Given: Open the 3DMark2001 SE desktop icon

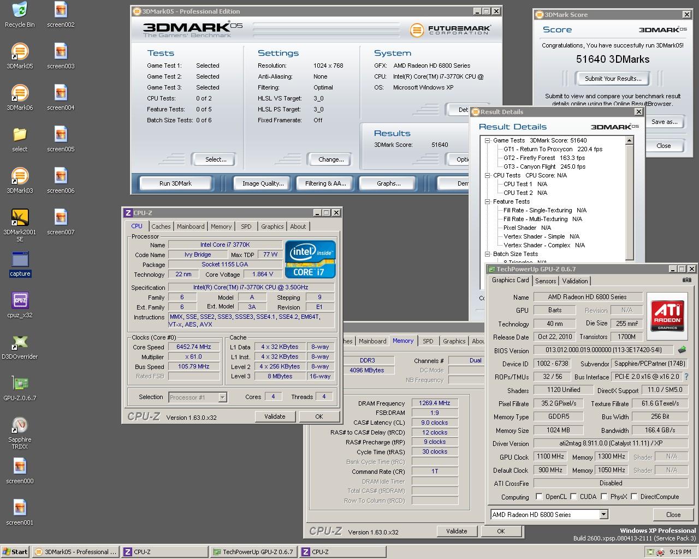Looking at the screenshot, I should (x=20, y=225).
